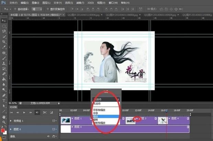Viewport: 213px width, 141px height.
Task: Open the 图层(L) menu
Action: (x=46, y=3)
